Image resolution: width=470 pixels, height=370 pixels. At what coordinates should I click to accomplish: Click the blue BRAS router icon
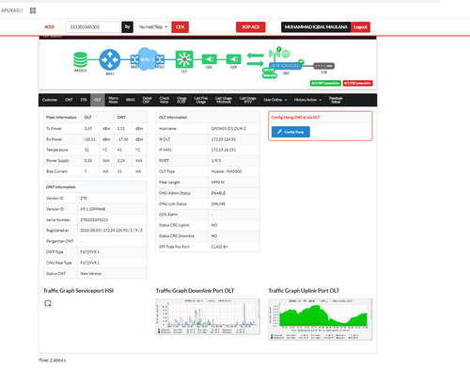point(110,59)
